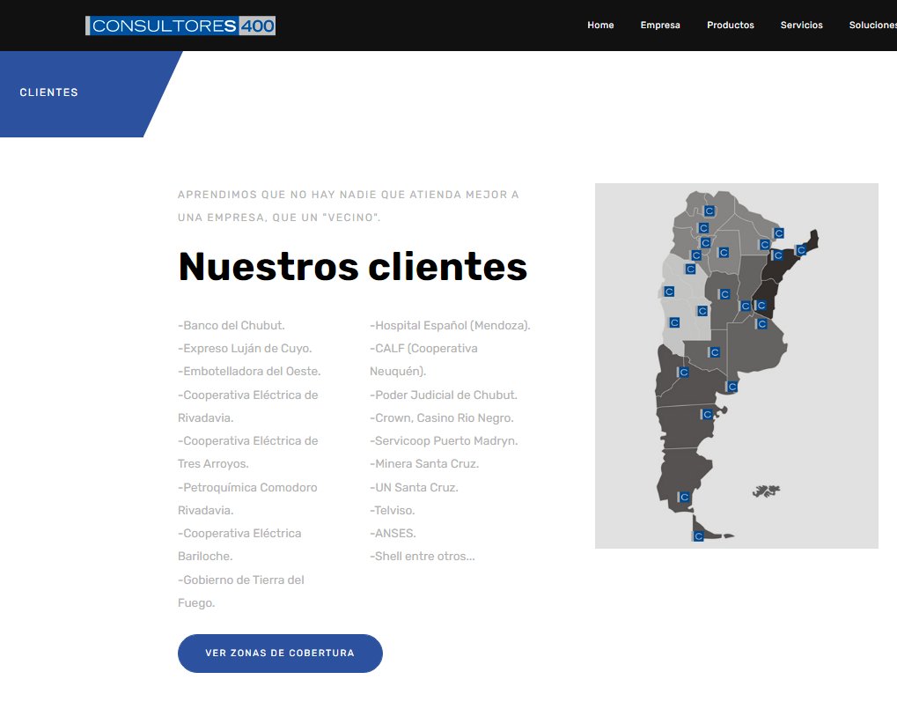Click the C marker at Buenos Aires' southern coast

tap(732, 387)
